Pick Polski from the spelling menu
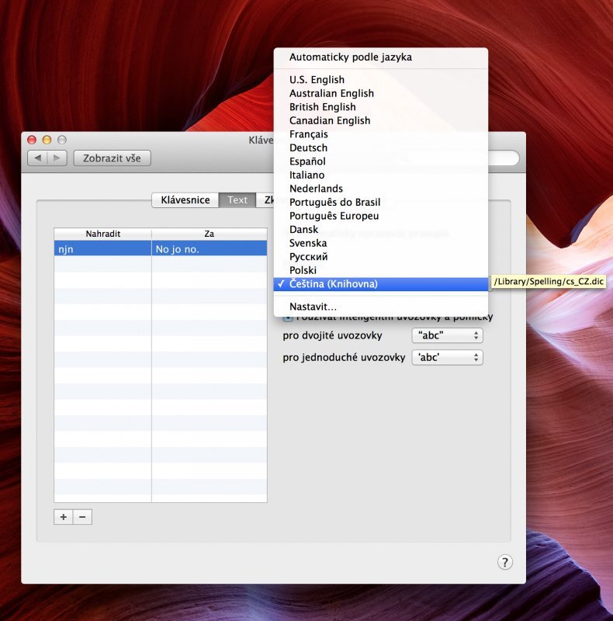Screen dimensions: 613x621 point(303,270)
